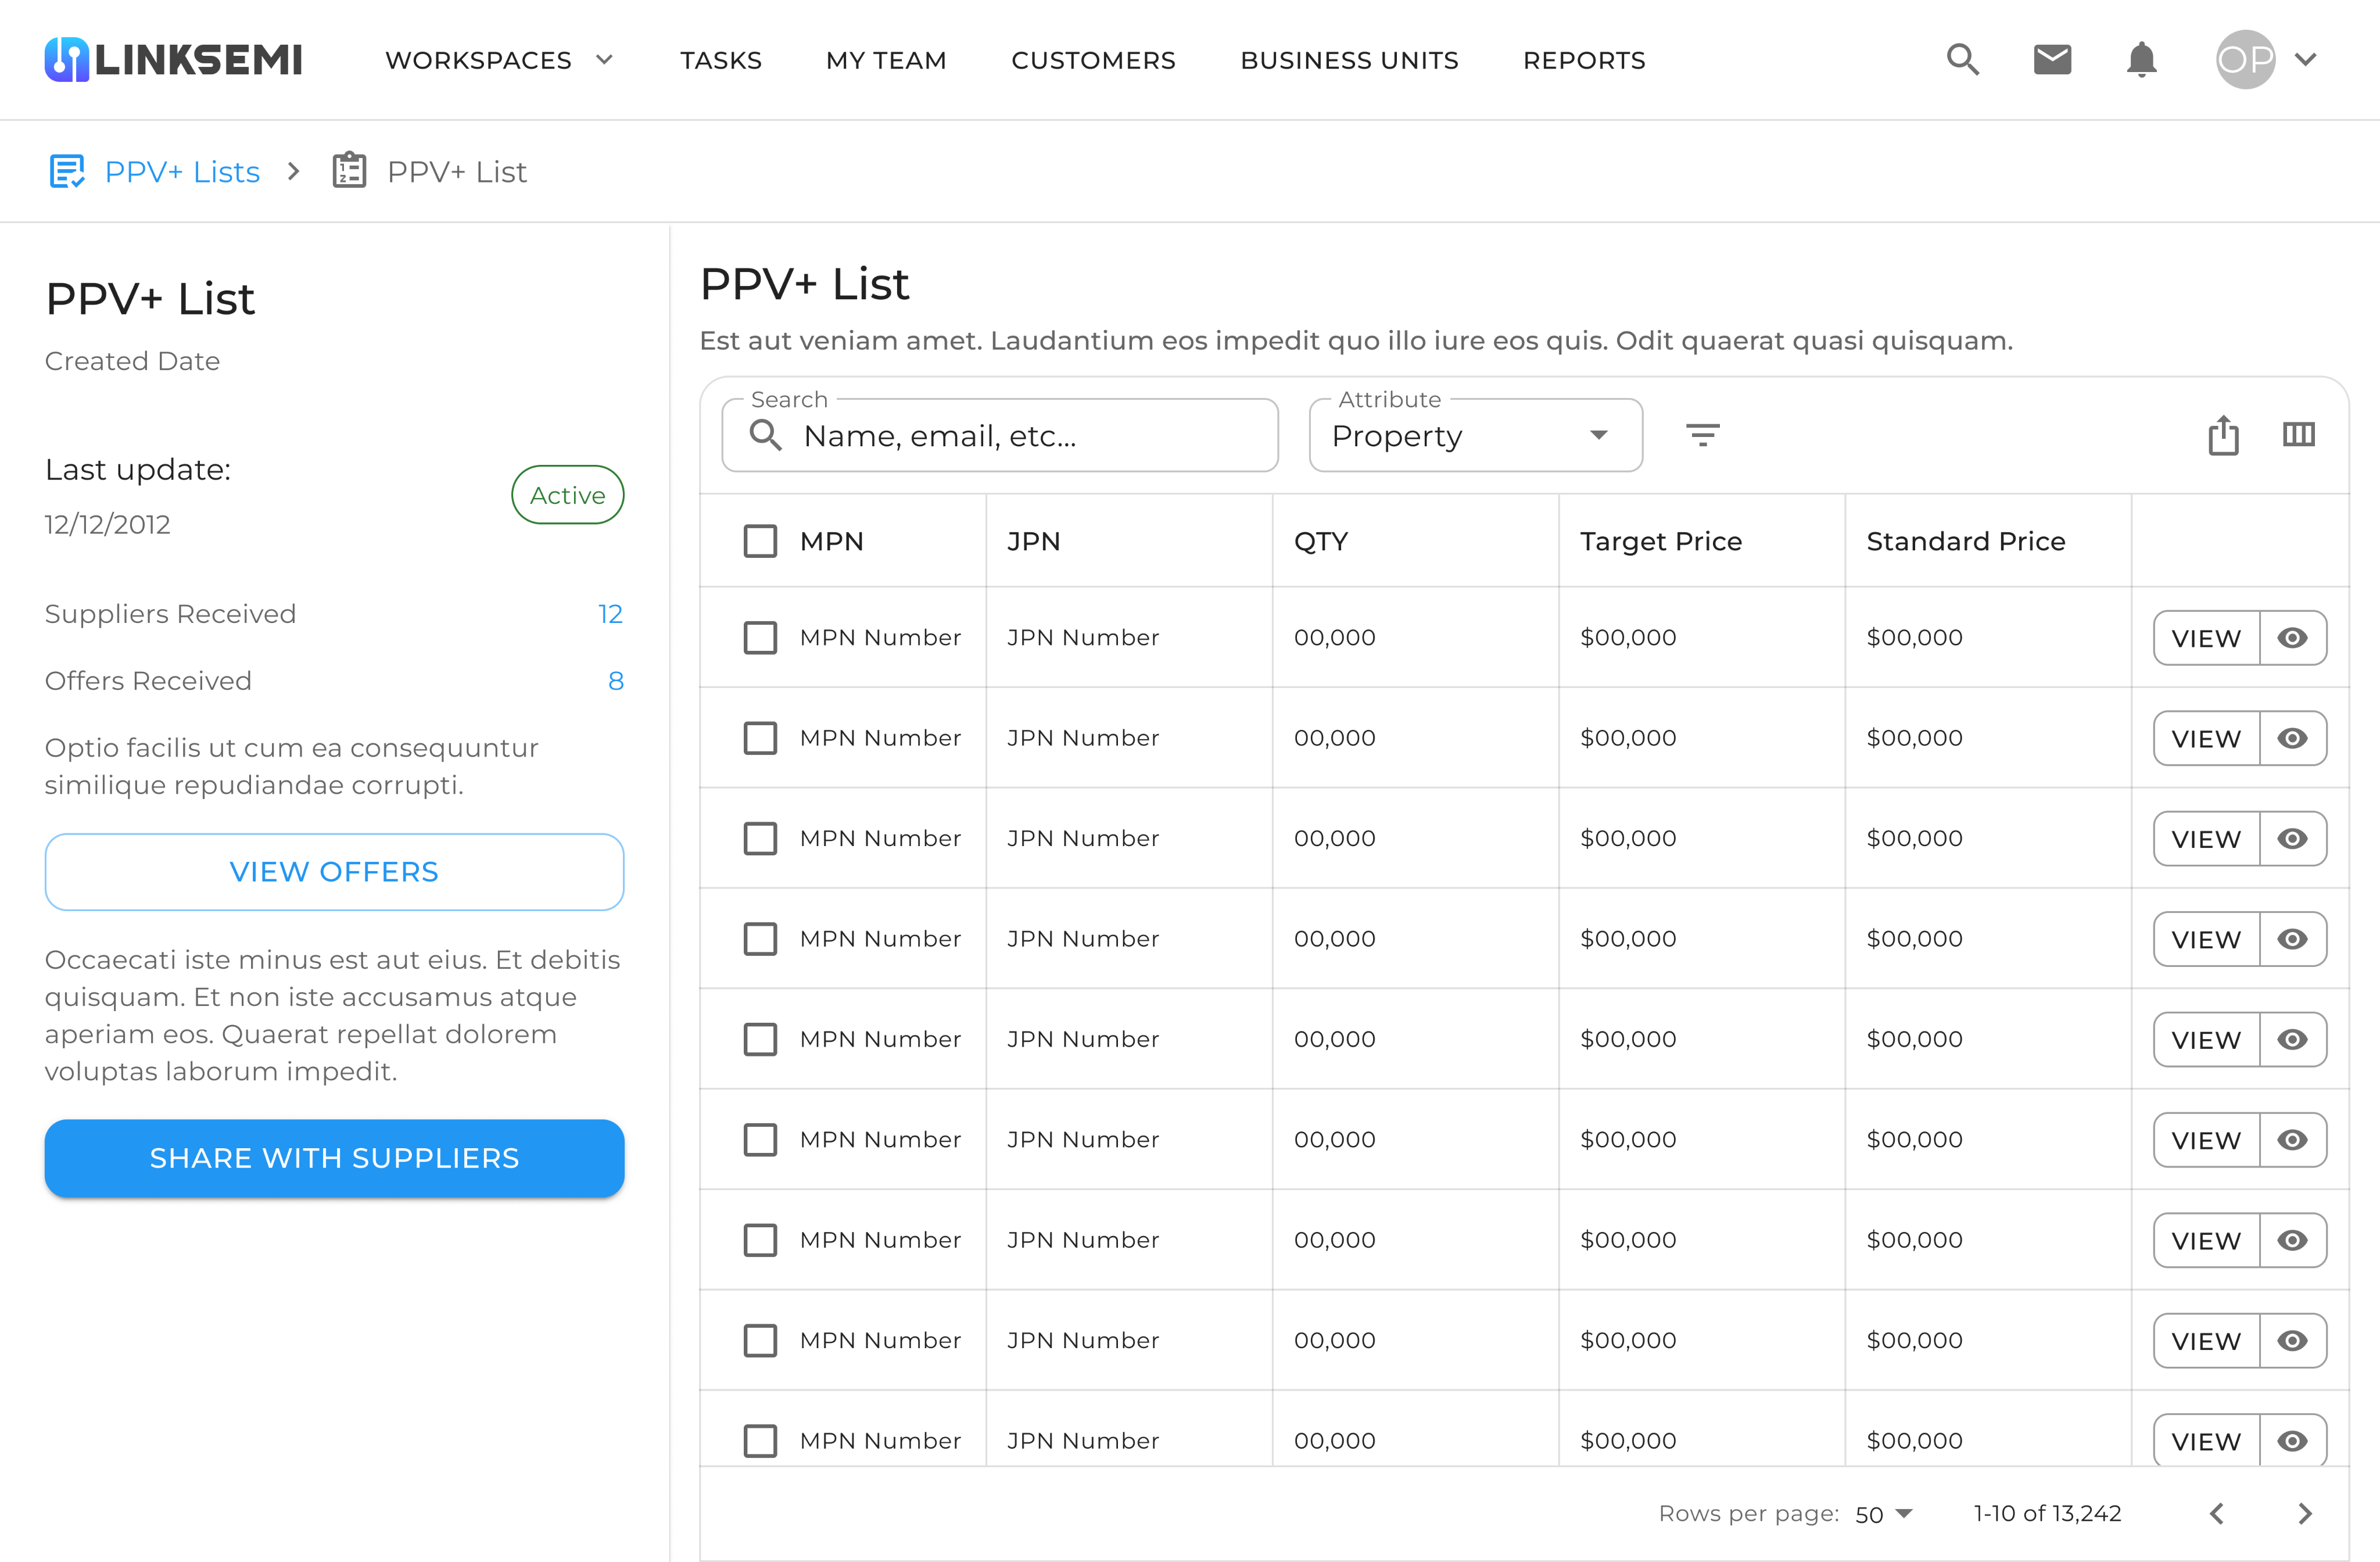
Task: Open the mail inbox icon
Action: tap(2052, 60)
